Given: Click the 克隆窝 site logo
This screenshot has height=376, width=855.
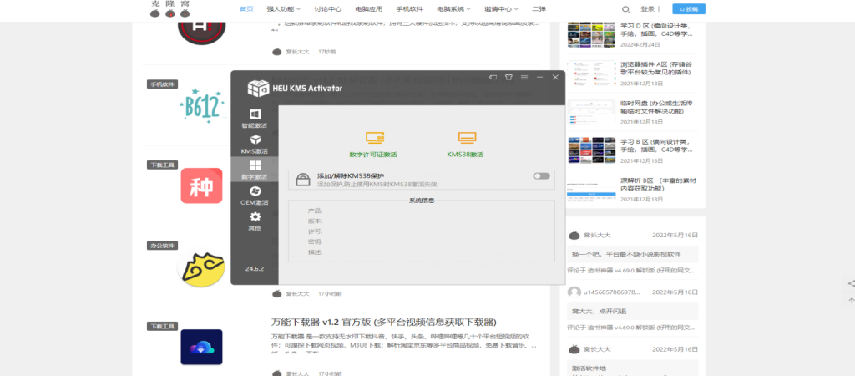Looking at the screenshot, I should tap(169, 8).
